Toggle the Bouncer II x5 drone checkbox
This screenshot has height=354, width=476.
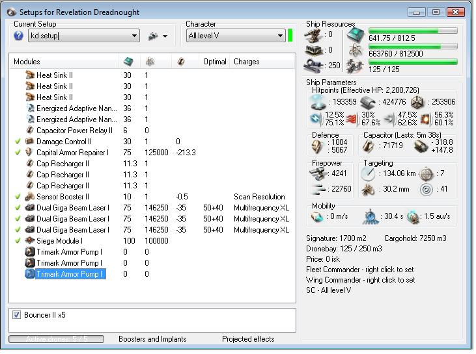[17, 315]
